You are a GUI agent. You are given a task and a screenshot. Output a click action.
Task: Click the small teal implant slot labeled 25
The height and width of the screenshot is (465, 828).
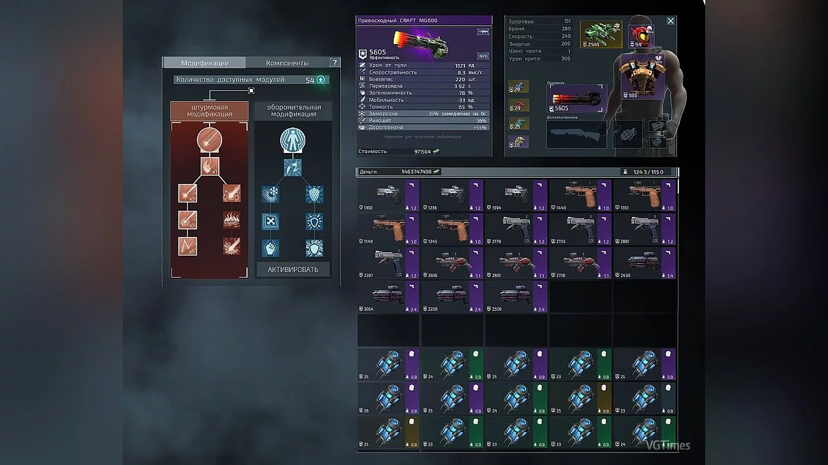point(519,123)
